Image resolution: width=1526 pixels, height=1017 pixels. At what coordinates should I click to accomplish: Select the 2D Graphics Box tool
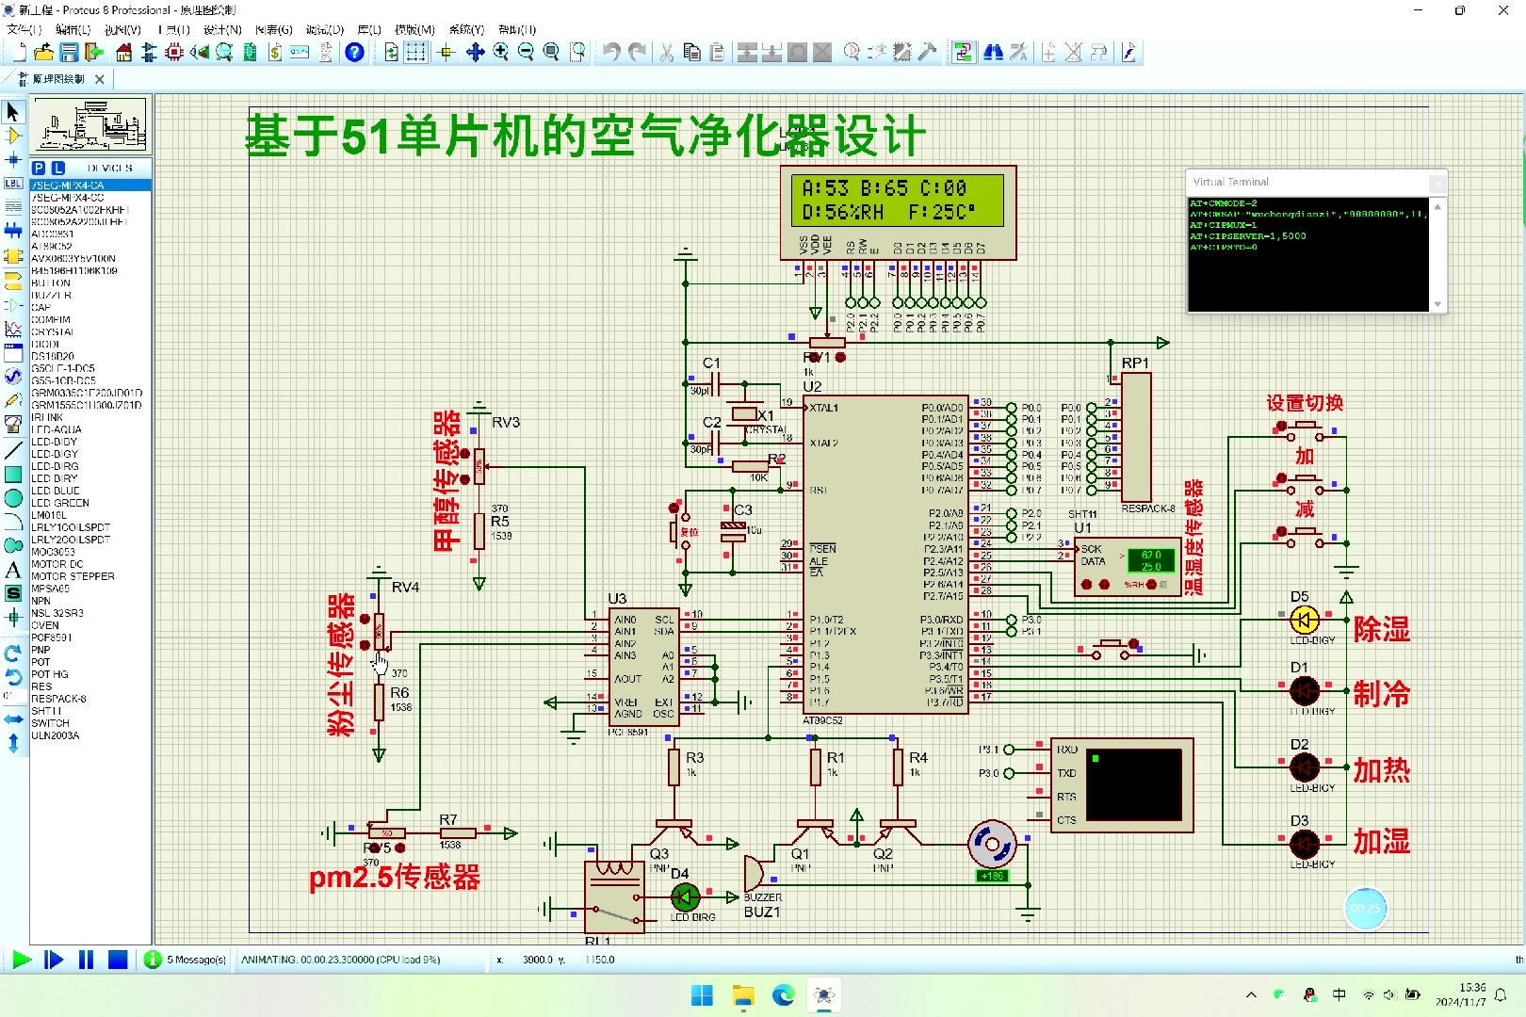coord(12,475)
